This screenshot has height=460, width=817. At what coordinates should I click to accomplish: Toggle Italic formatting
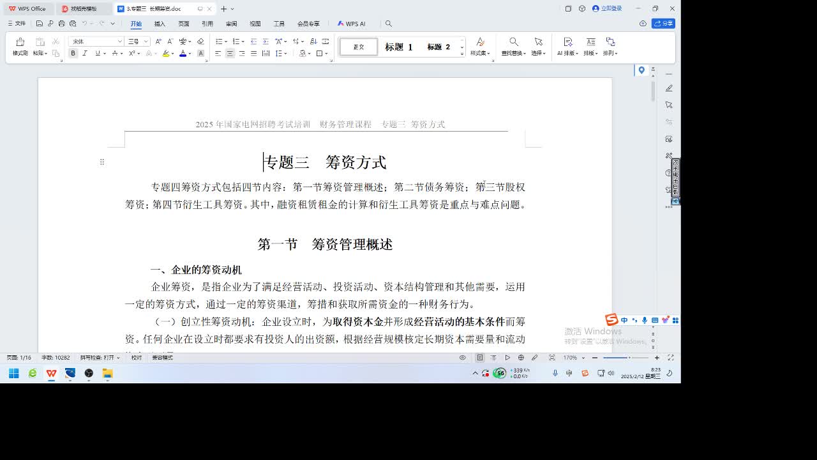[85, 54]
